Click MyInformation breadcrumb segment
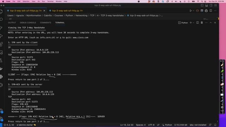Viewport: 226px width, 127px height. click(x=34, y=16)
